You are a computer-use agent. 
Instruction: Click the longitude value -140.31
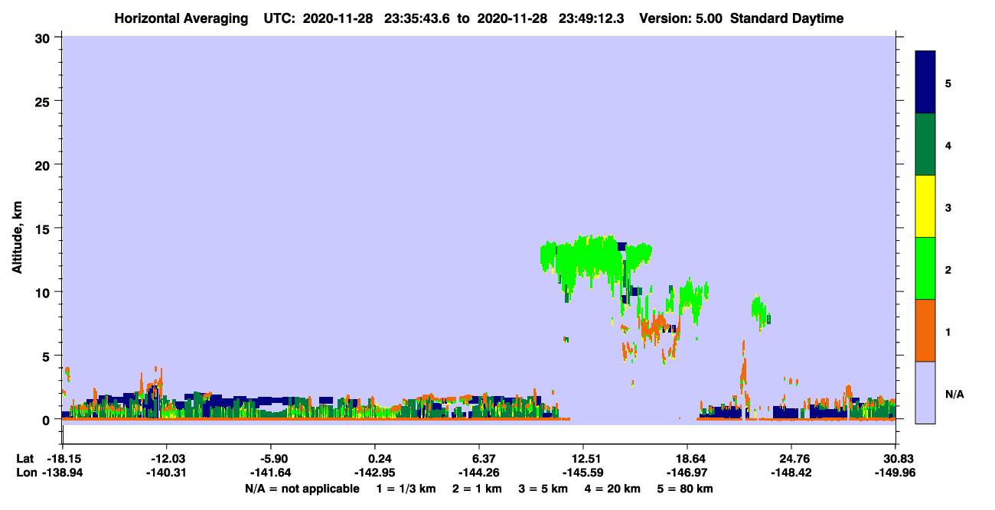(166, 473)
